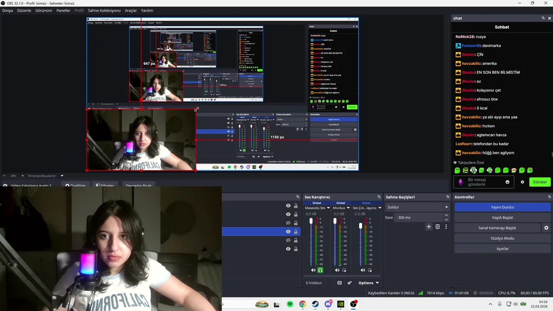The image size is (553, 311).
Task: Toggle the green Masaüstü Ses monitoring headphone
Action: click(320, 270)
